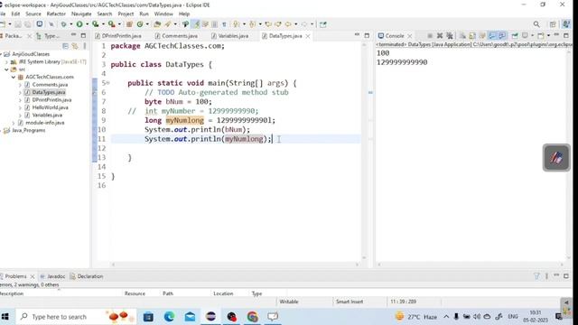Click the Save toolbar icon
The width and height of the screenshot is (578, 325).
pos(18,24)
